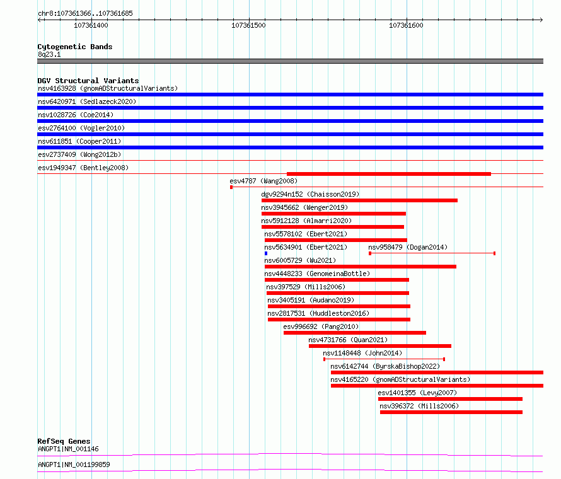The image size is (561, 479).
Task: Click the nsv4163928 gnomADStructuralVariants label
Action: 108,88
